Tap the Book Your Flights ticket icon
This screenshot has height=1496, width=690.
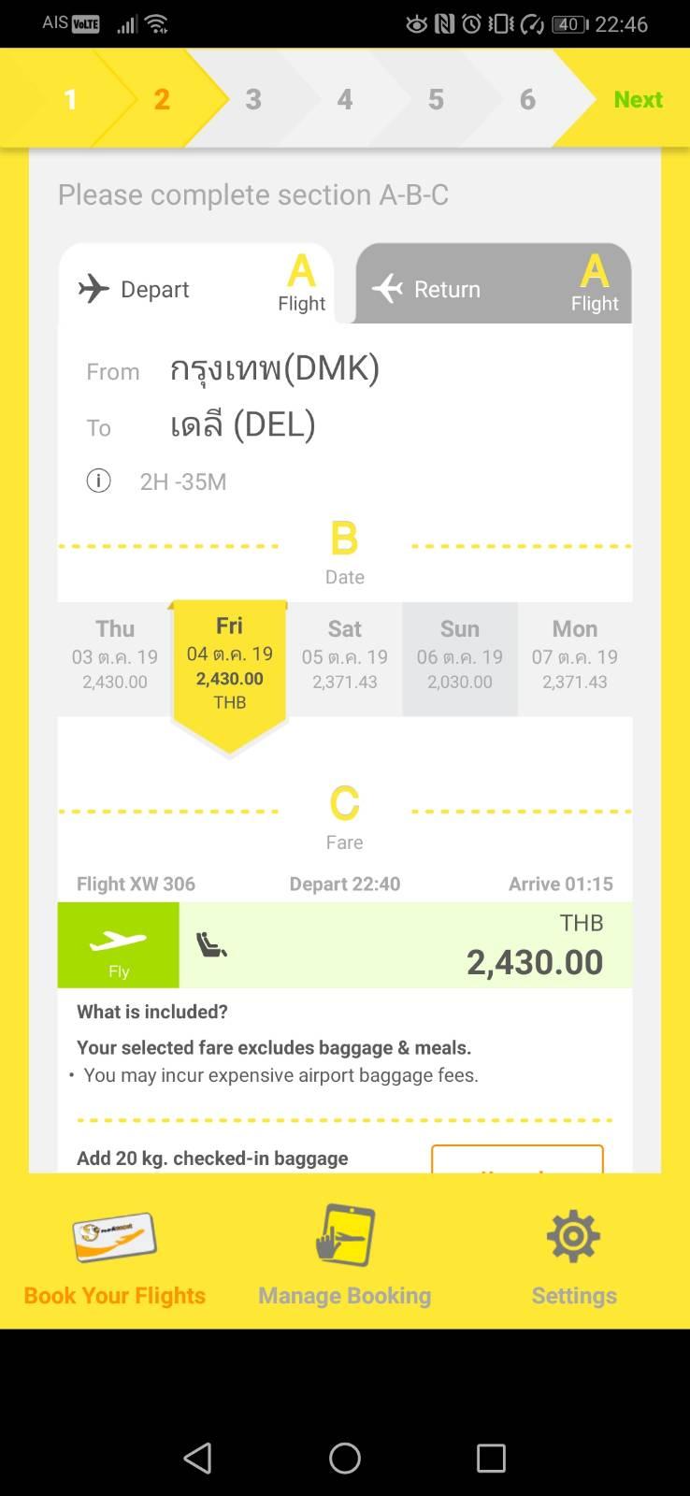click(x=114, y=1236)
